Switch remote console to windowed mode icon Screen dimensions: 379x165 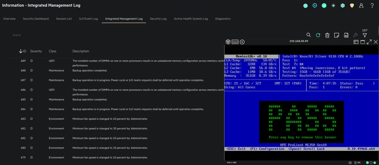362,42
